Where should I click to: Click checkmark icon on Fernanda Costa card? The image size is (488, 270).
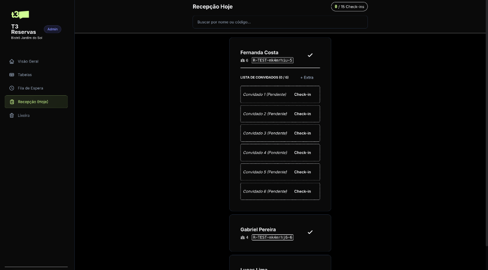pos(310,55)
